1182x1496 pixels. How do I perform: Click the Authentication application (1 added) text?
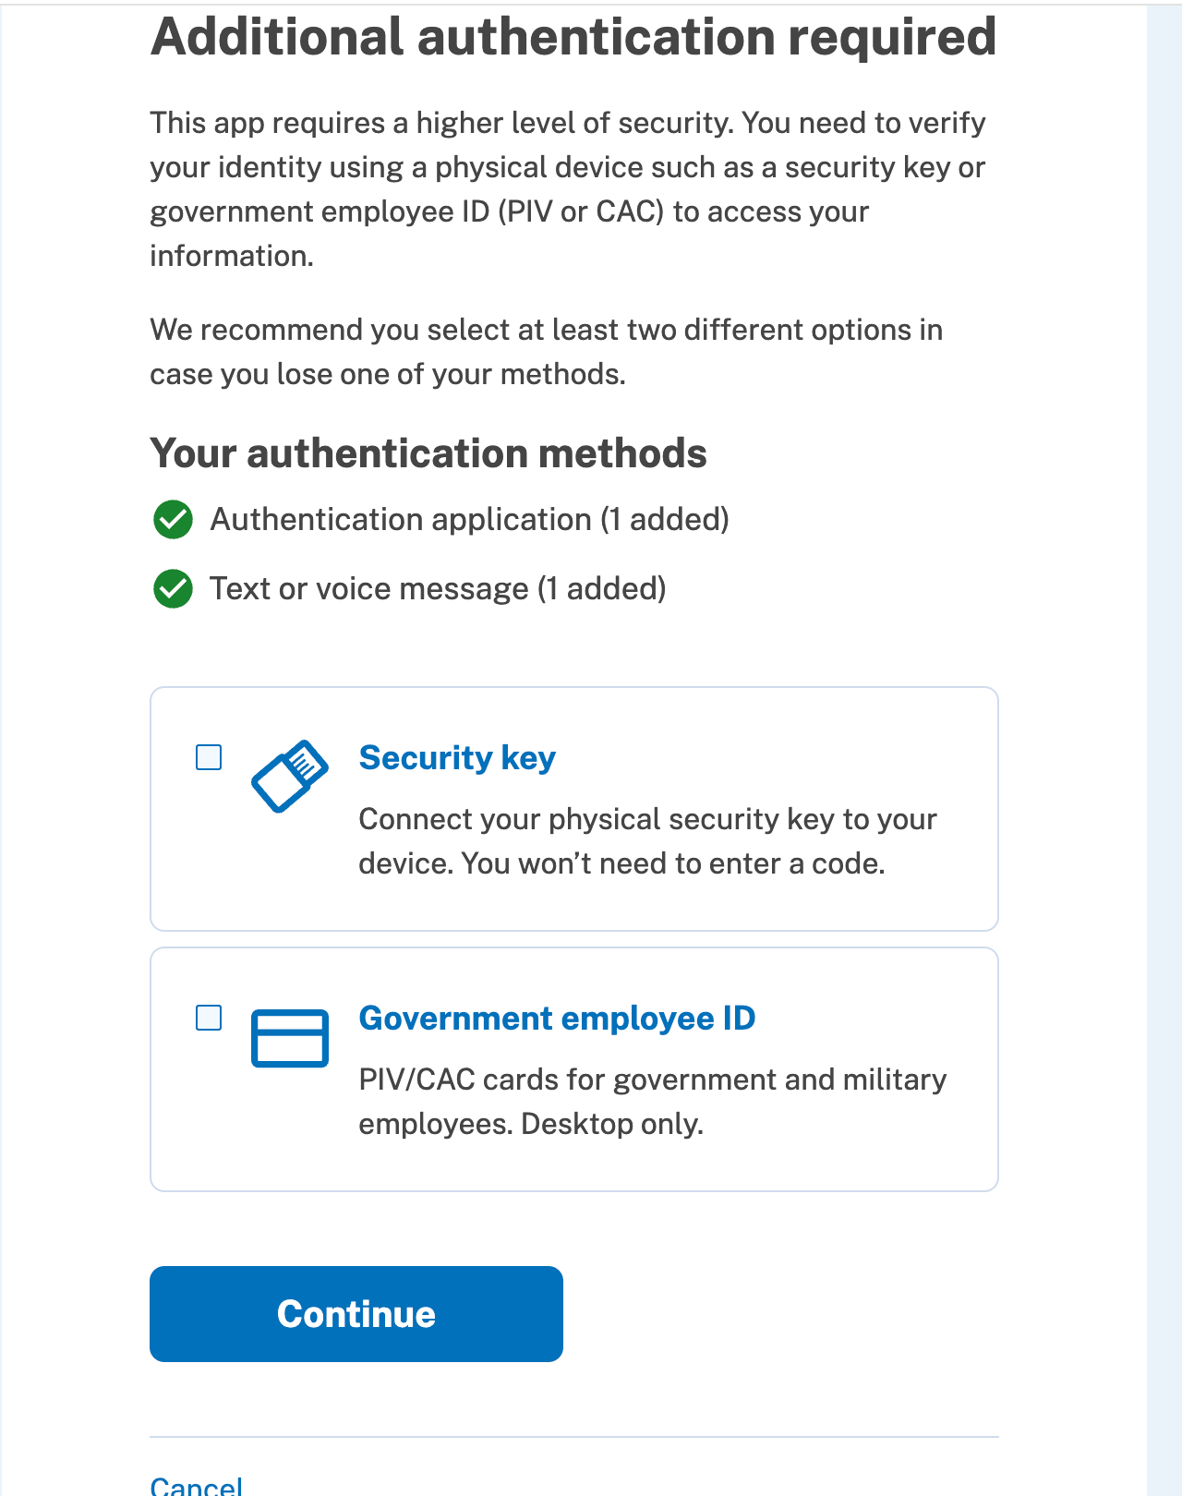469,520
